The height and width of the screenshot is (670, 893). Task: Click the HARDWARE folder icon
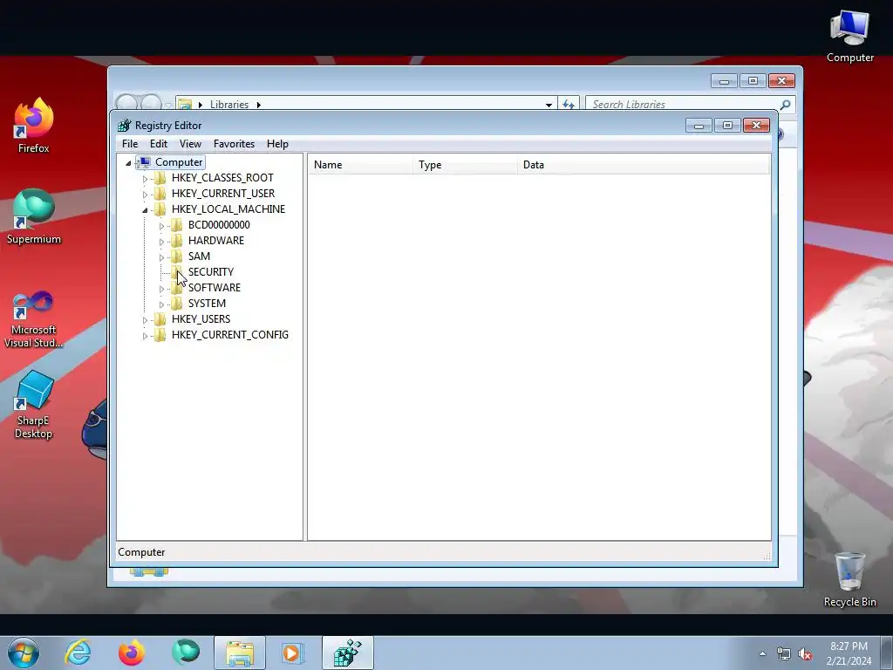click(176, 241)
